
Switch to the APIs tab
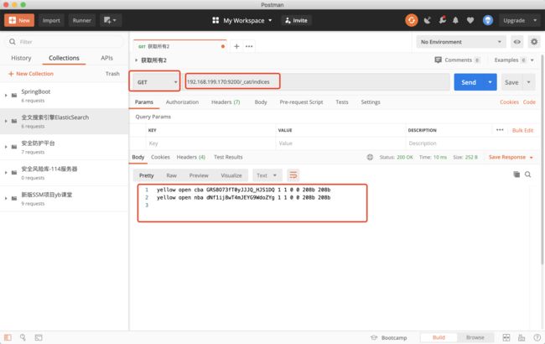[106, 58]
